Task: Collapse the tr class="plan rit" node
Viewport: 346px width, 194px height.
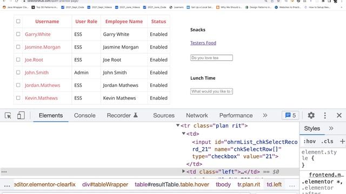Action: point(178,126)
